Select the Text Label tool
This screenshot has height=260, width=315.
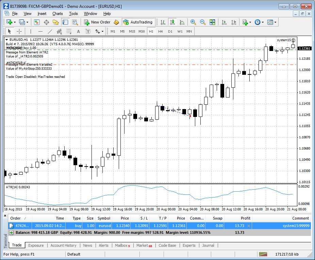(88, 31)
